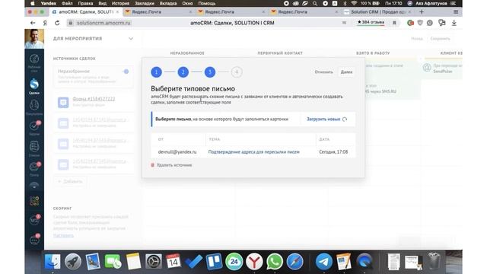Viewport: 487px width, 274px height.
Task: Click sender devnull@yandex.ru cell
Action: (177, 152)
